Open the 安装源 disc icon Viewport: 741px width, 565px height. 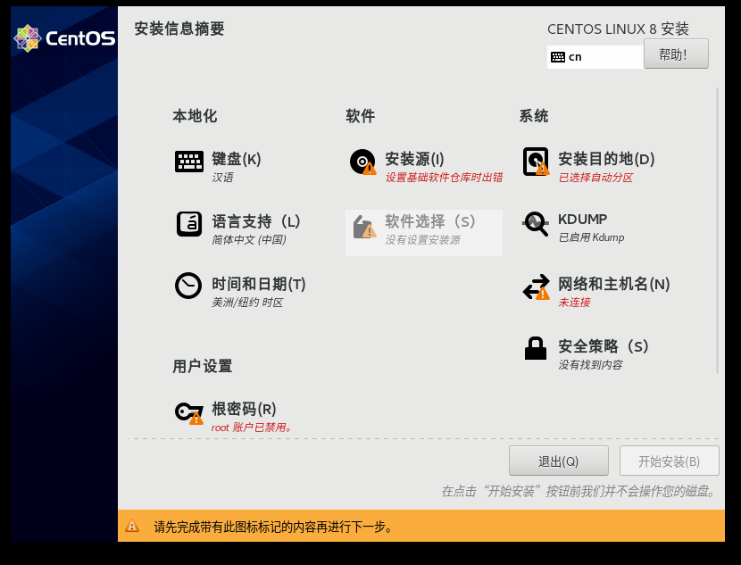[362, 162]
